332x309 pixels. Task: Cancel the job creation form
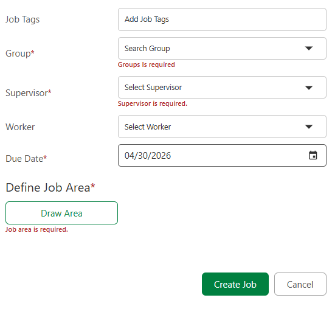[x=300, y=284]
